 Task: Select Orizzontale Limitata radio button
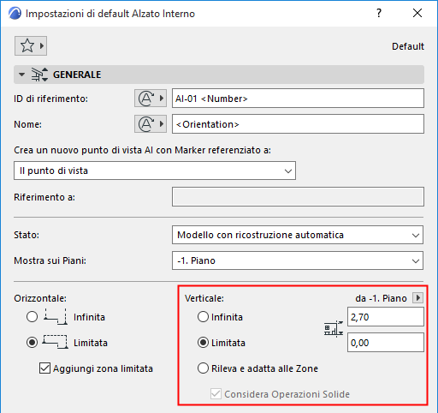click(x=32, y=343)
